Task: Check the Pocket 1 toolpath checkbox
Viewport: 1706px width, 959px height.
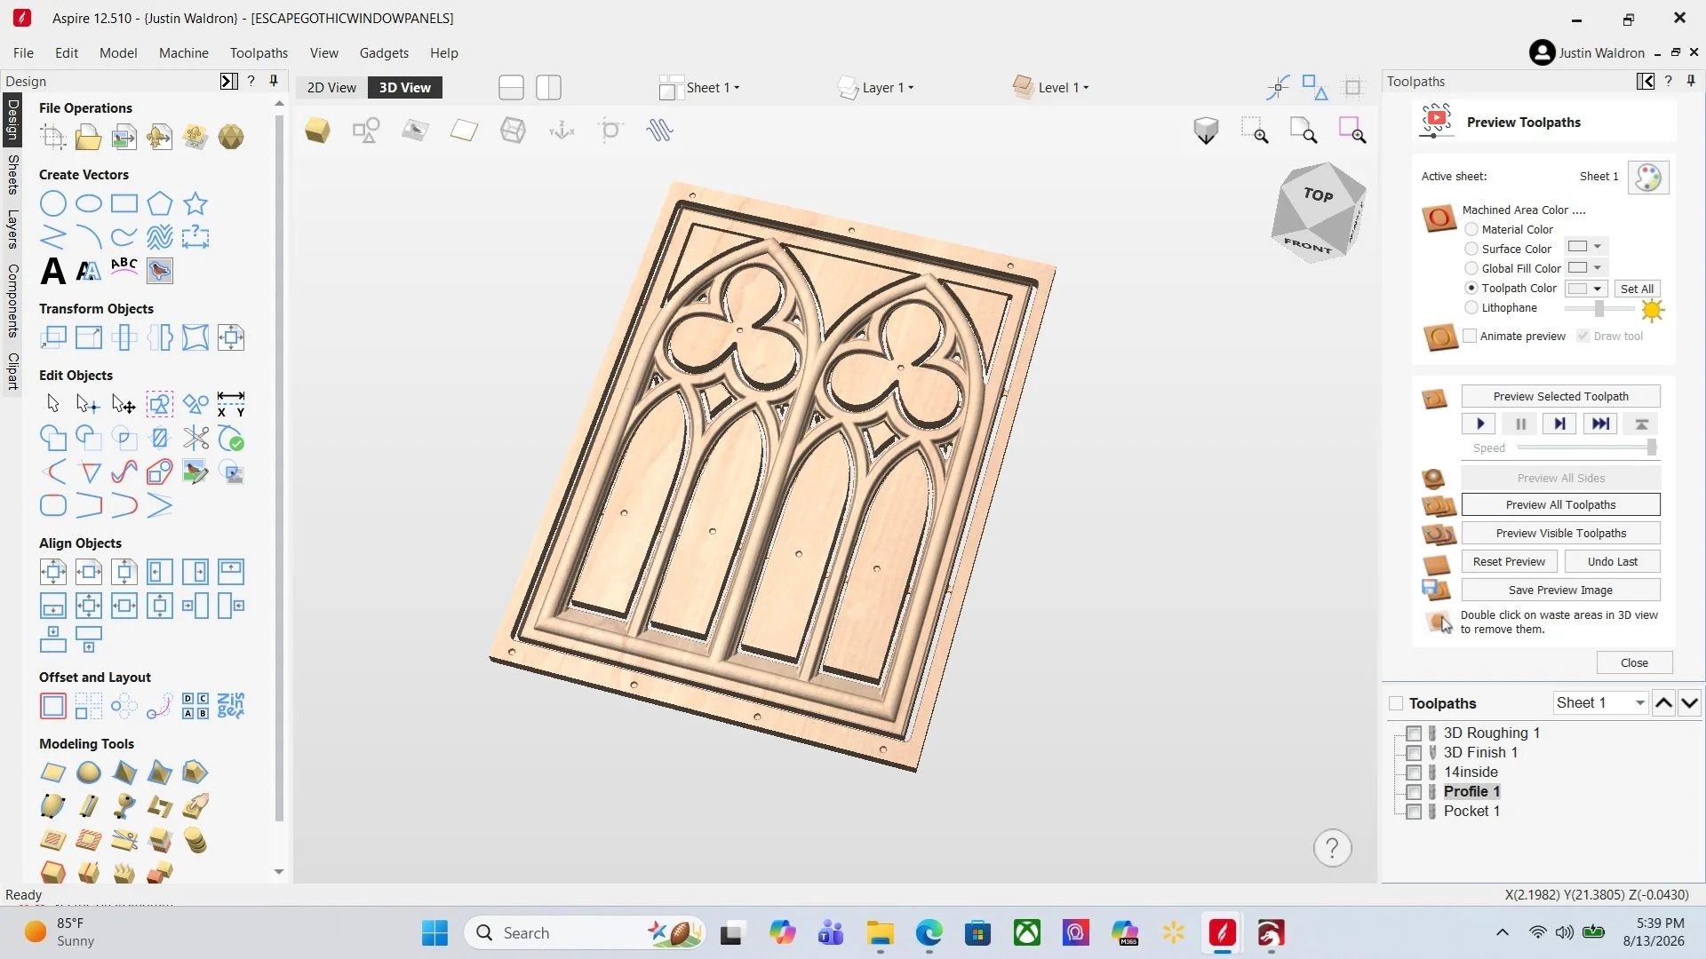Action: tap(1414, 811)
